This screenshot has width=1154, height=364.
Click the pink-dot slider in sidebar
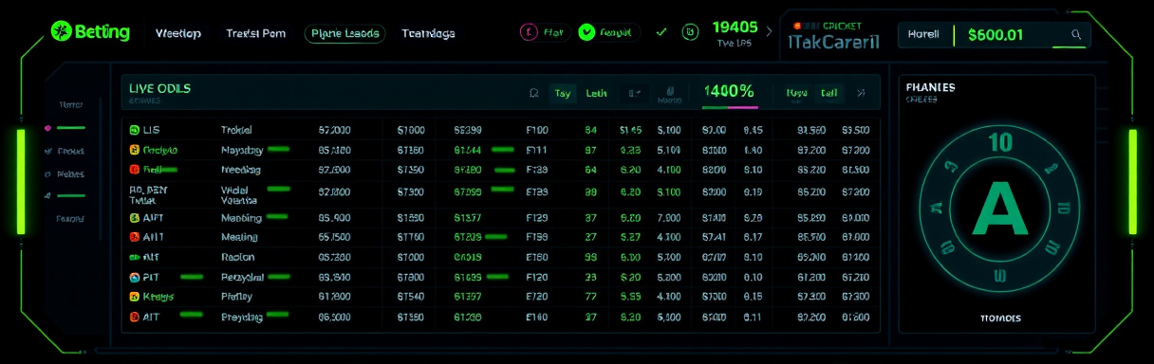coord(65,128)
